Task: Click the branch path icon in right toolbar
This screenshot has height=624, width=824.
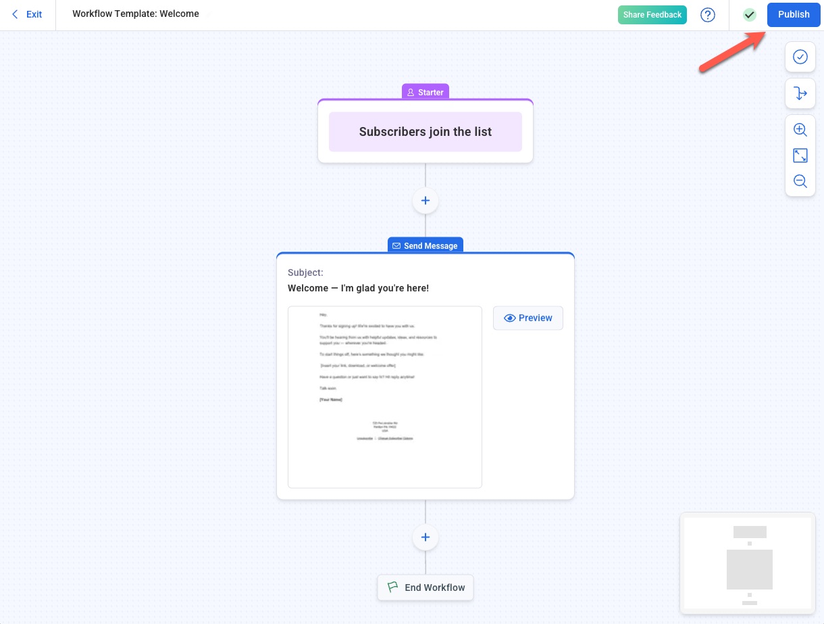Action: (800, 93)
